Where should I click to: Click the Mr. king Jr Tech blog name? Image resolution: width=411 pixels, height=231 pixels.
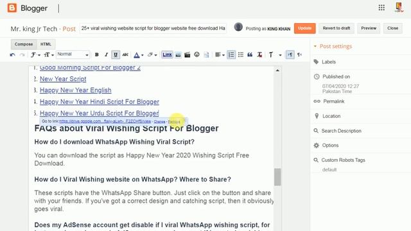coord(33,29)
